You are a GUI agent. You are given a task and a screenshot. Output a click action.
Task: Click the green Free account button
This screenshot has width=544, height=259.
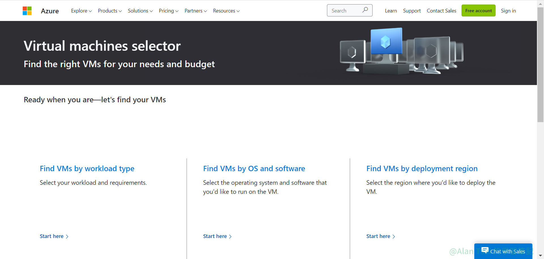pos(478,11)
